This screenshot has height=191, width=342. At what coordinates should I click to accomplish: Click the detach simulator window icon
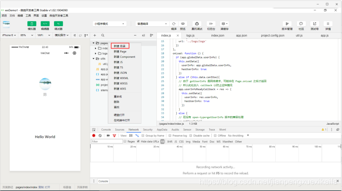pyautogui.click(x=80, y=35)
